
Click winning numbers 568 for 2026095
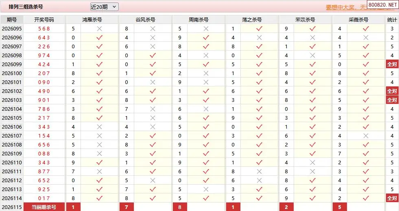tap(44, 29)
